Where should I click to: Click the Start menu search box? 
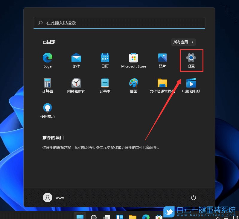119,23
